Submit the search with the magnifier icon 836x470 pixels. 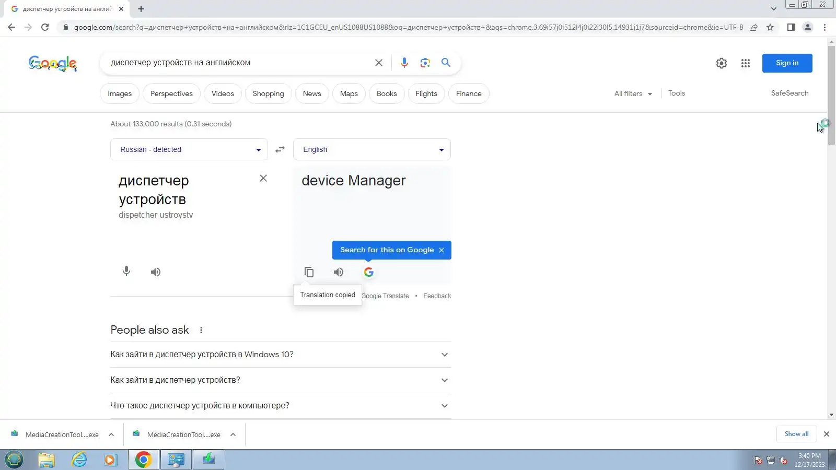click(446, 63)
